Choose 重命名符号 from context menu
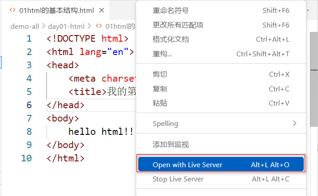Image resolution: width=318 pixels, height=196 pixels. pyautogui.click(x=170, y=10)
